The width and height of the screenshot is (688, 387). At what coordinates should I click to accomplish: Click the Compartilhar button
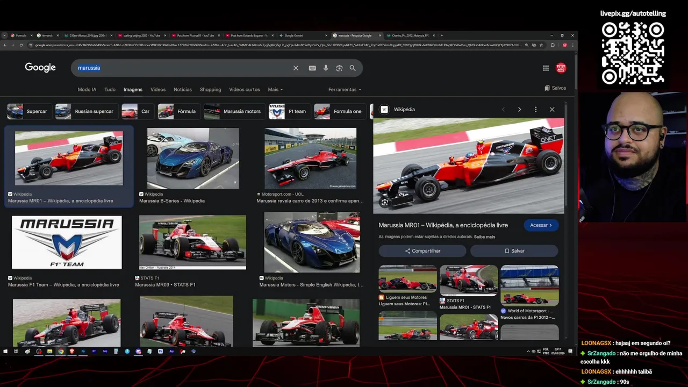(x=422, y=251)
